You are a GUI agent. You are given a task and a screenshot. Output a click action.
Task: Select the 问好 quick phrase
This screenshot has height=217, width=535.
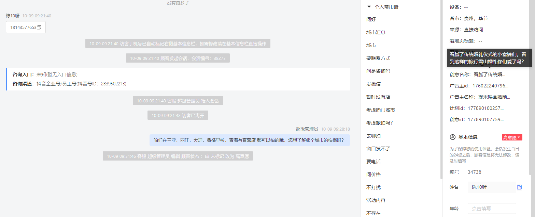pyautogui.click(x=371, y=19)
